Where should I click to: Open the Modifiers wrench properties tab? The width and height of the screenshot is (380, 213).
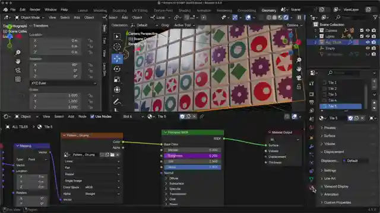311,146
